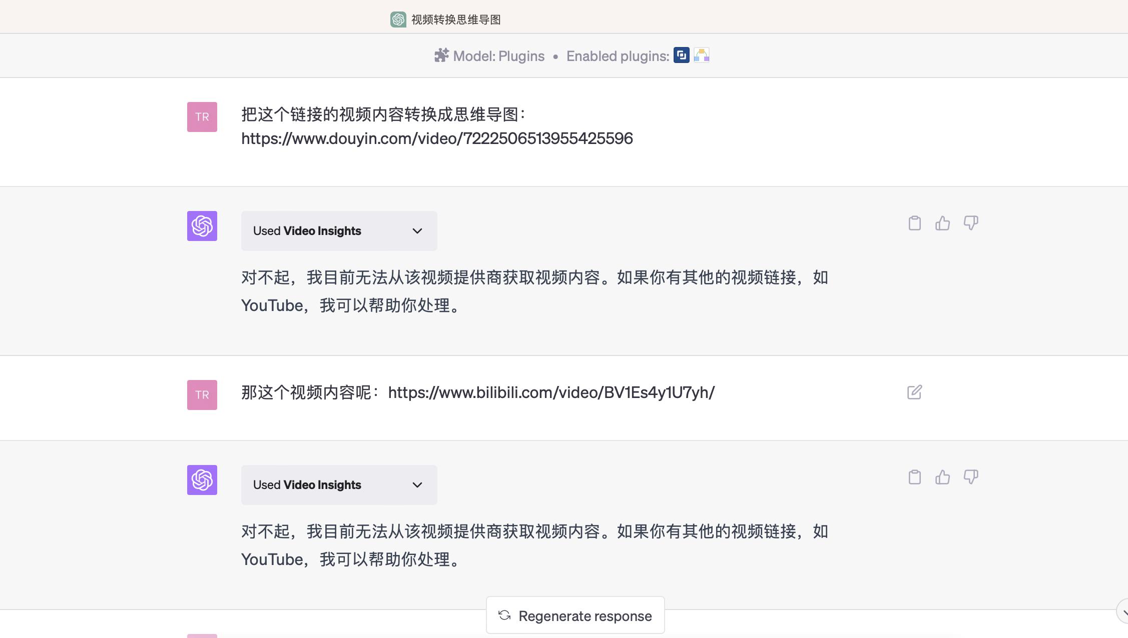Click the plugins puzzle icon in the header
Viewport: 1128px width, 638px height.
point(441,55)
